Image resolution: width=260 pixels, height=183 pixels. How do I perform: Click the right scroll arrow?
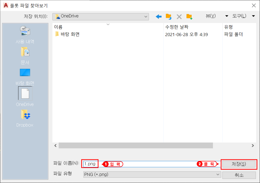pos(253,146)
